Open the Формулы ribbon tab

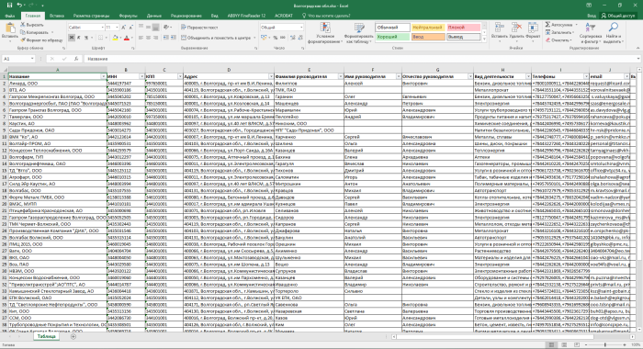(128, 16)
